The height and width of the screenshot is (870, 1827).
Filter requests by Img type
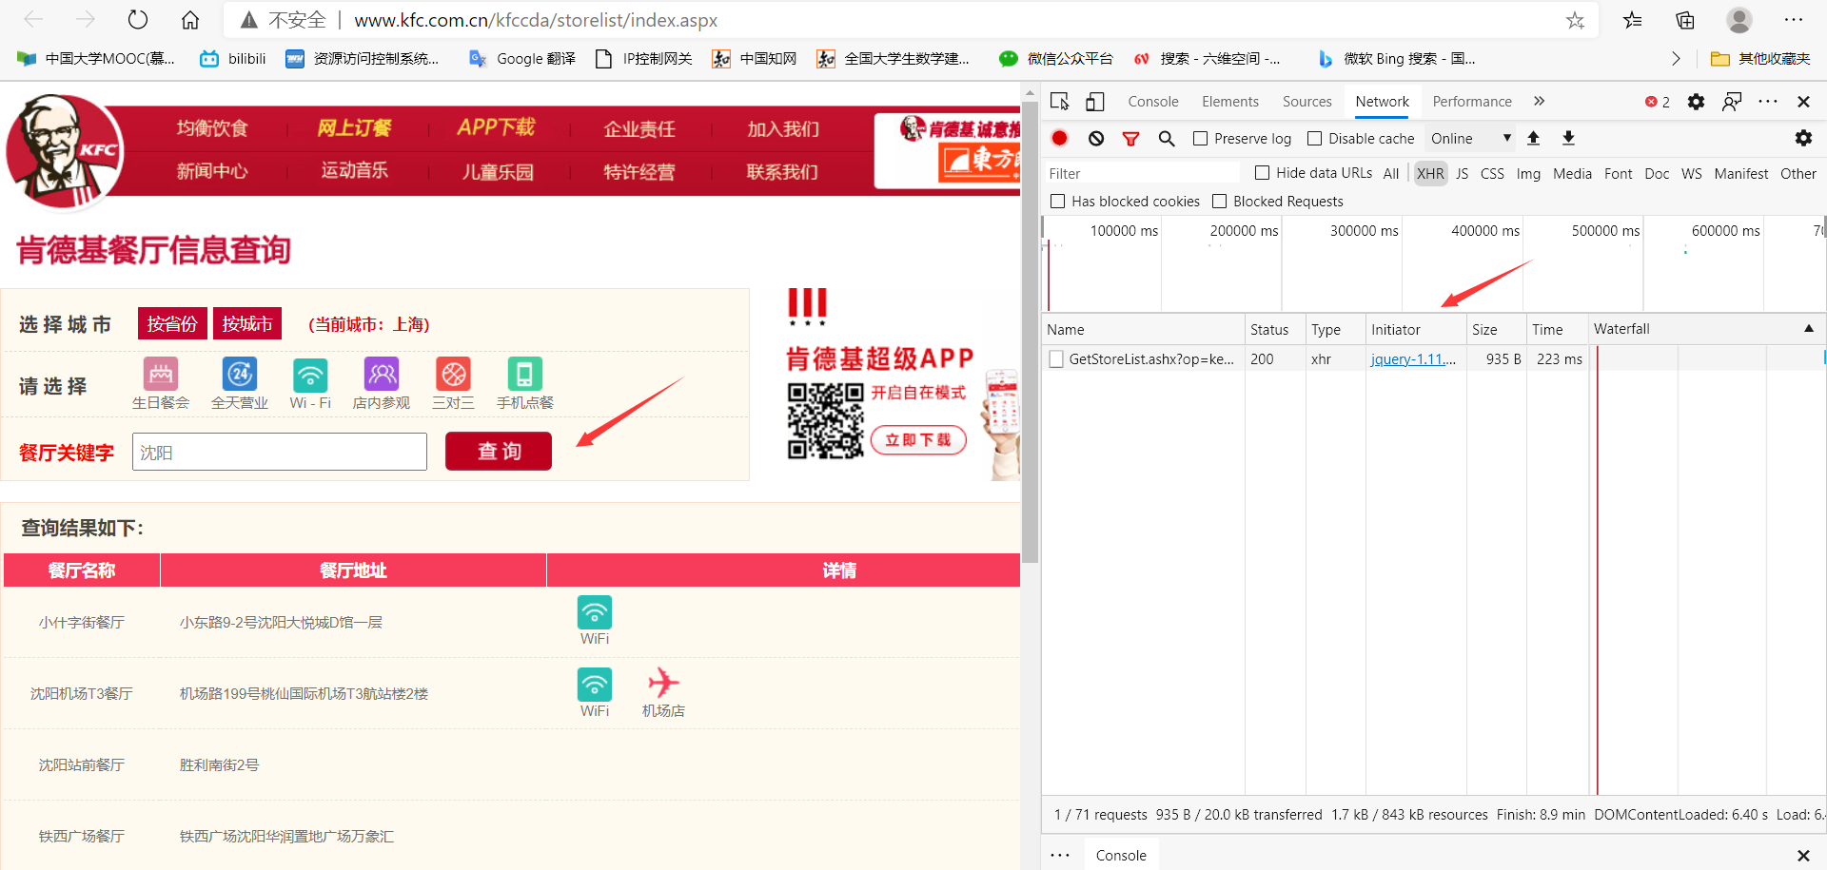point(1528,174)
